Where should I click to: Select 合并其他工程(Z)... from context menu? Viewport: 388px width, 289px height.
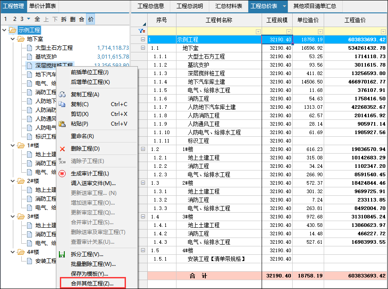(92, 283)
